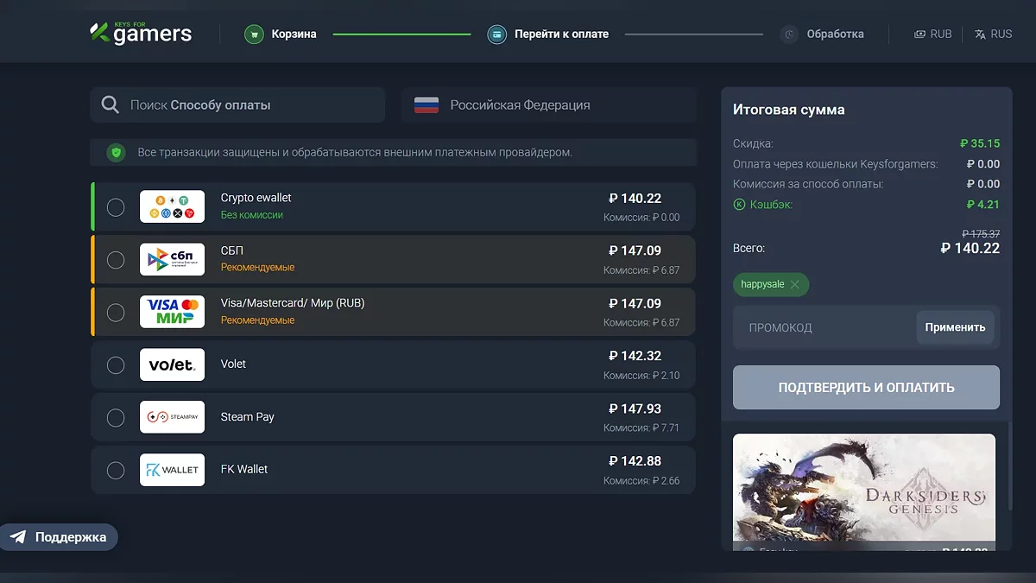Click ПОДТВЕРДИТЬ И ОПЛАТИТЬ button
Viewport: 1036px width, 583px height.
click(x=866, y=388)
